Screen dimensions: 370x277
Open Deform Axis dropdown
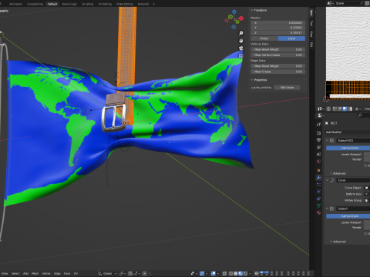pos(367,194)
